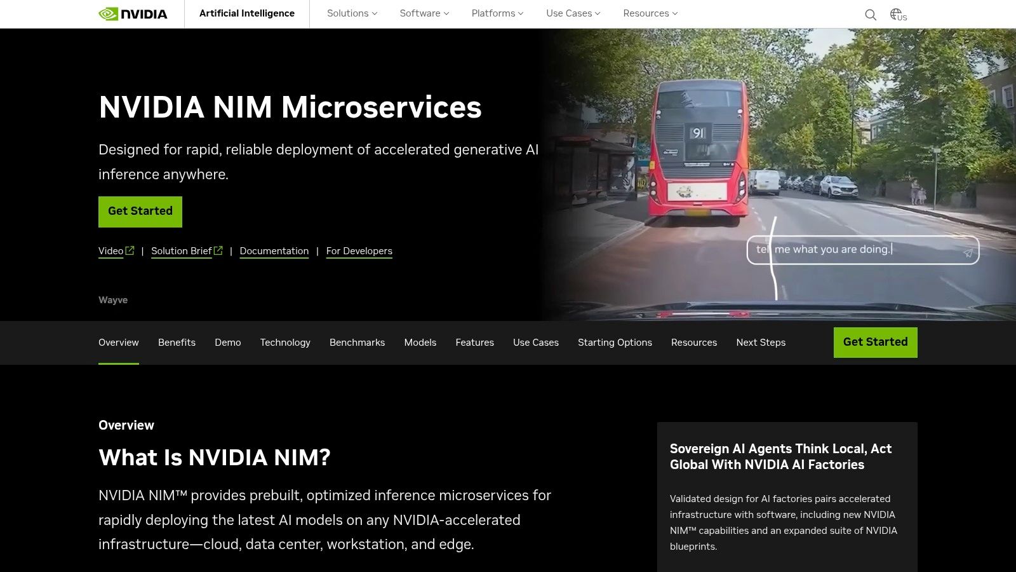Screen dimensions: 1016x572
Task: Go to the Models section tab
Action: coord(420,343)
